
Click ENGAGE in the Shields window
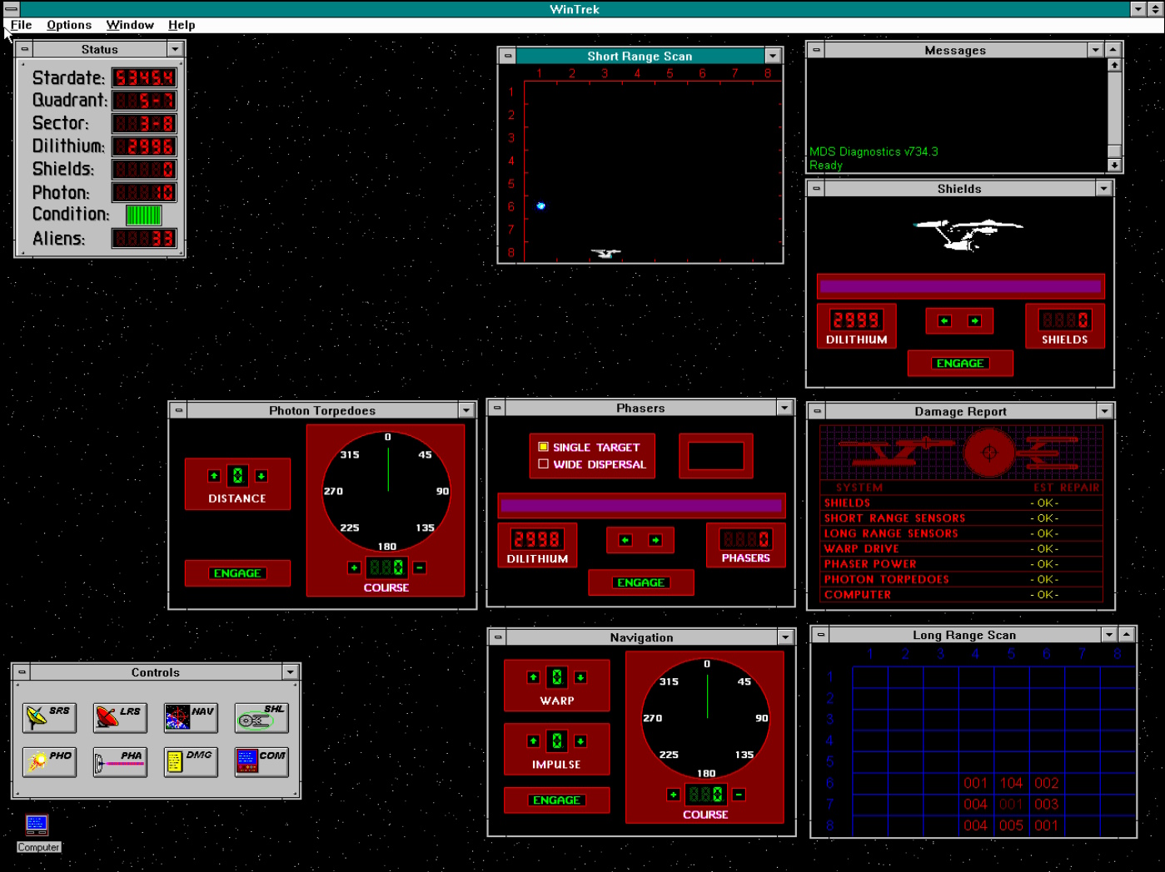pos(960,363)
